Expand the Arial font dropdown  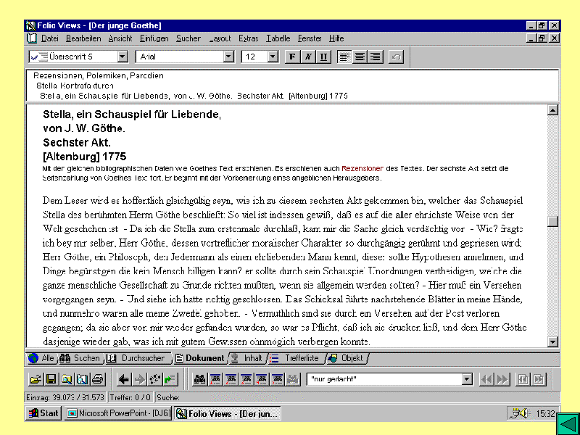pyautogui.click(x=229, y=57)
